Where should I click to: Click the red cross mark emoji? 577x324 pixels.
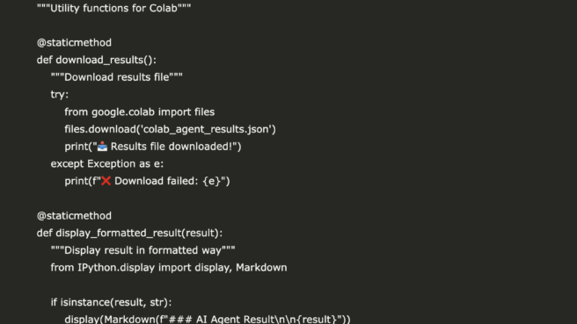coord(106,181)
